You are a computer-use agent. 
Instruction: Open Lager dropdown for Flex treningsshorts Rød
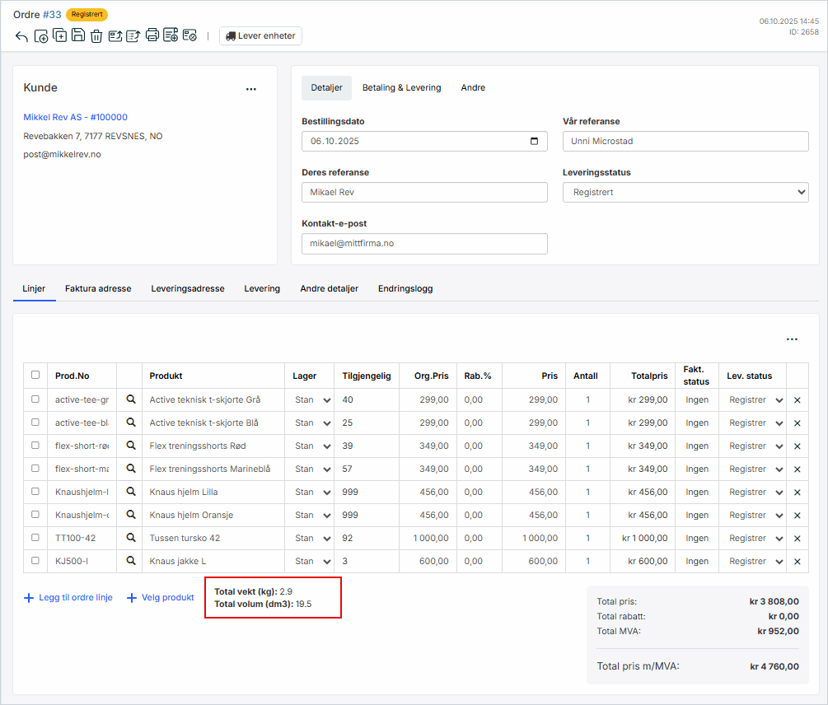pyautogui.click(x=313, y=446)
